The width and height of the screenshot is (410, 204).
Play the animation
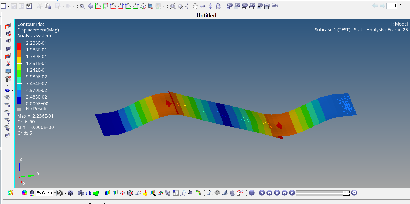coord(277,193)
